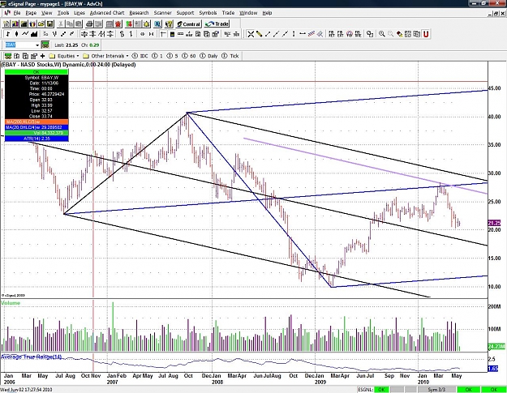Switch to 60 minute interval
The height and width of the screenshot is (393, 507).
click(x=189, y=56)
